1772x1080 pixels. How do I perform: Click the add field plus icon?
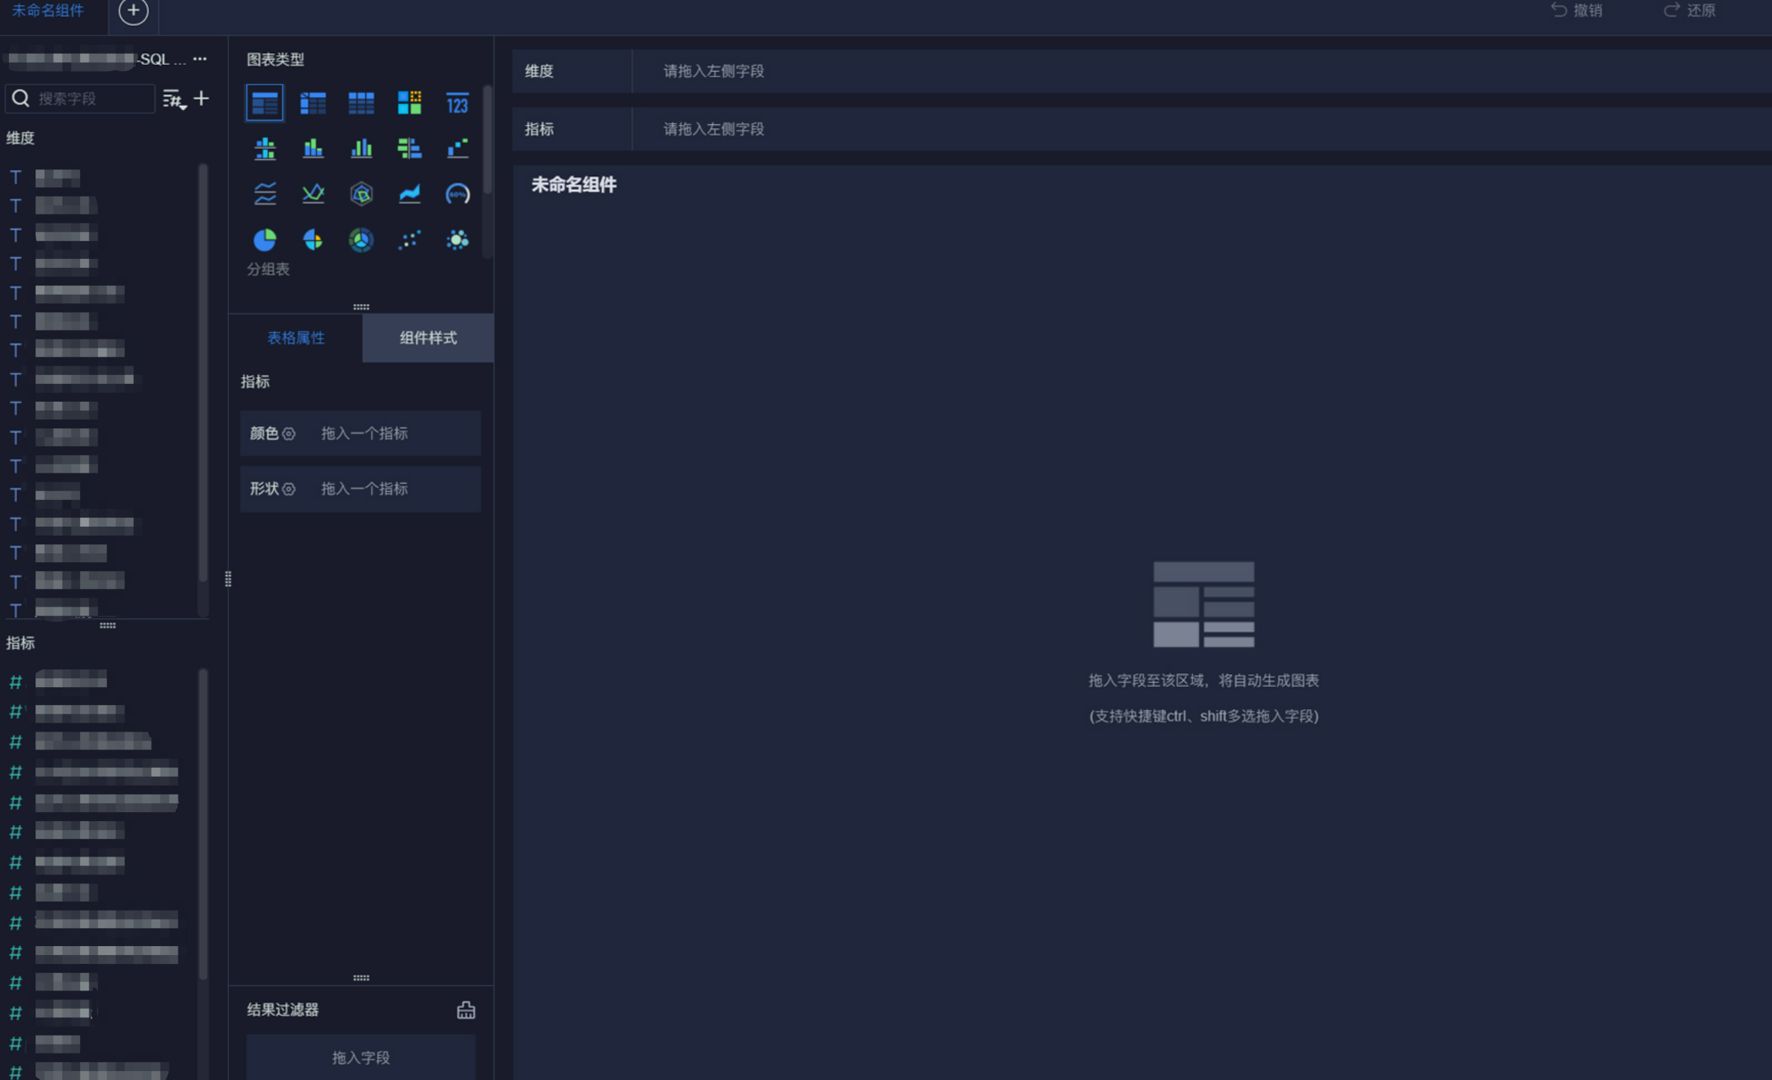202,98
